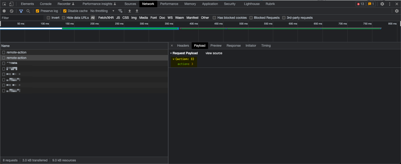Close the request details pane
The image size is (401, 164).
click(x=172, y=46)
